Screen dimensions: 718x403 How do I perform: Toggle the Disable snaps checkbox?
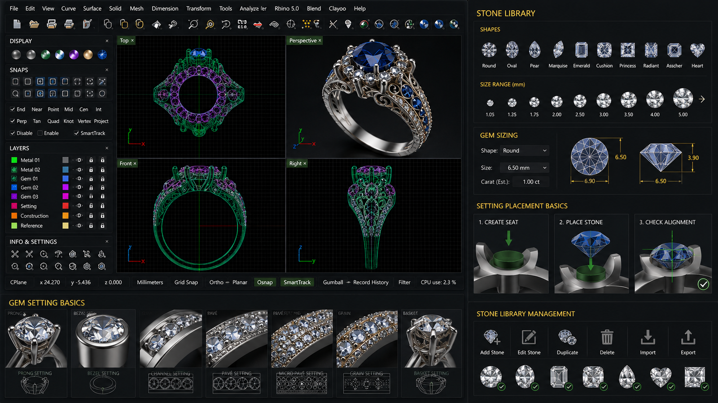pyautogui.click(x=13, y=133)
